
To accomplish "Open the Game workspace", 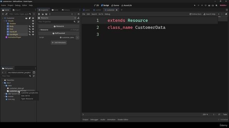I will [115, 5].
